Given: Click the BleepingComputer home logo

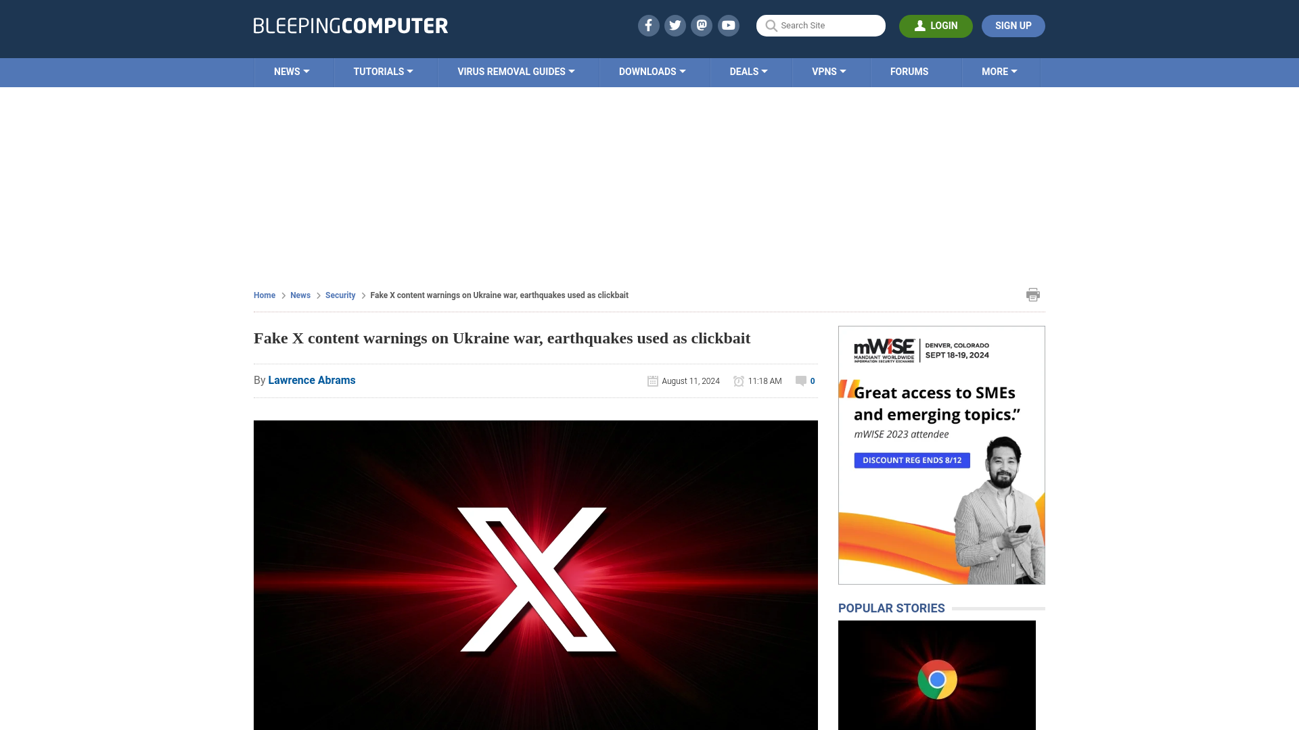Looking at the screenshot, I should [350, 25].
